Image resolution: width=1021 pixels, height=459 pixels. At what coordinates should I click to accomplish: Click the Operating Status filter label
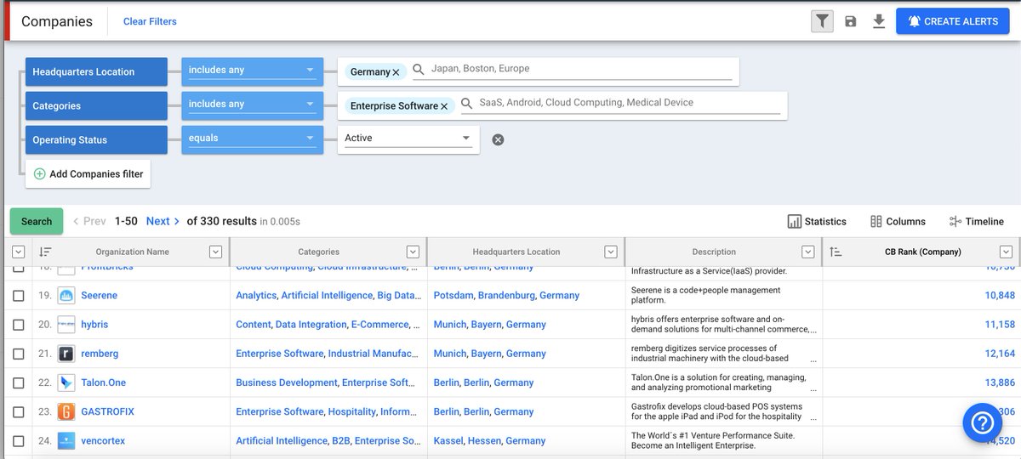pyautogui.click(x=96, y=139)
